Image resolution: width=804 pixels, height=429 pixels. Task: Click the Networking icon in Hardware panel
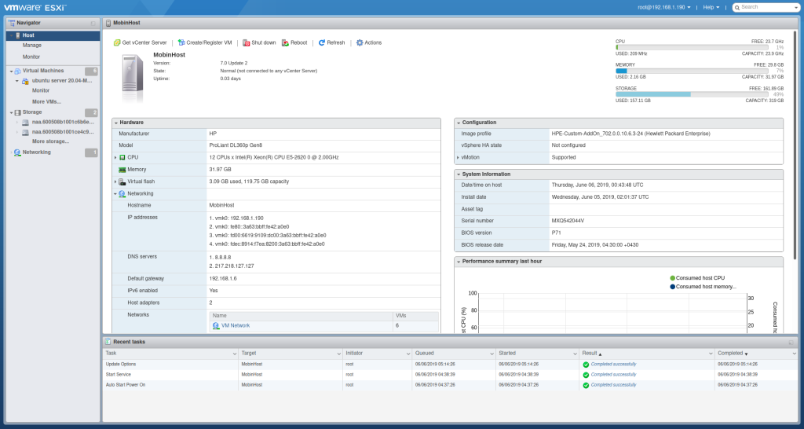coord(122,194)
